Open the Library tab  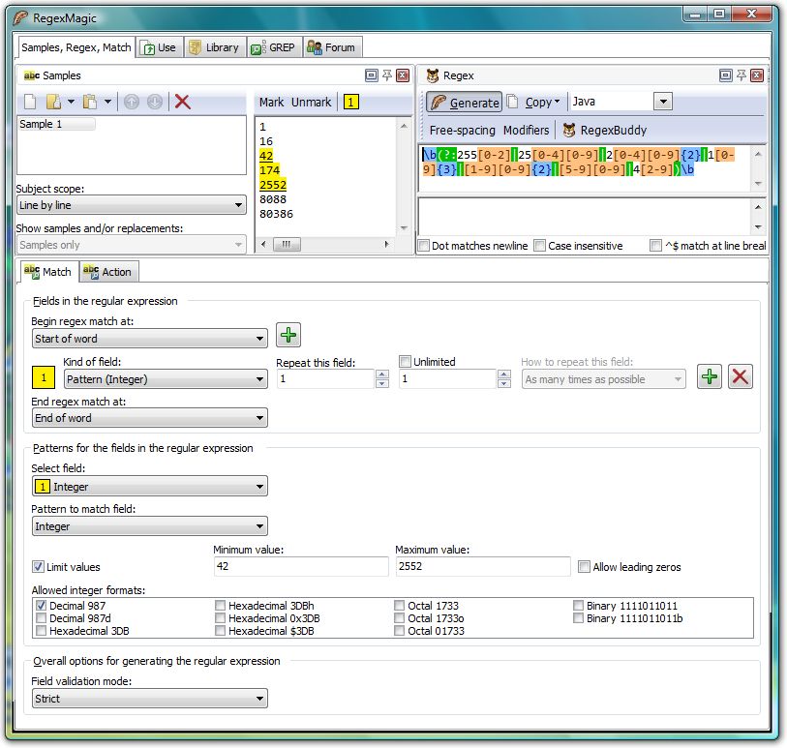point(214,45)
